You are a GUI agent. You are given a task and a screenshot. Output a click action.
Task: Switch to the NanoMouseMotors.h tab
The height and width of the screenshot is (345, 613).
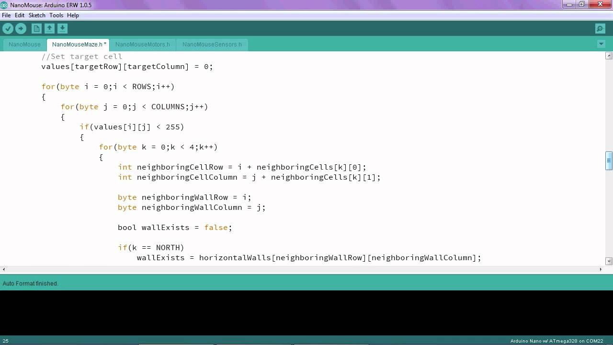(x=143, y=45)
